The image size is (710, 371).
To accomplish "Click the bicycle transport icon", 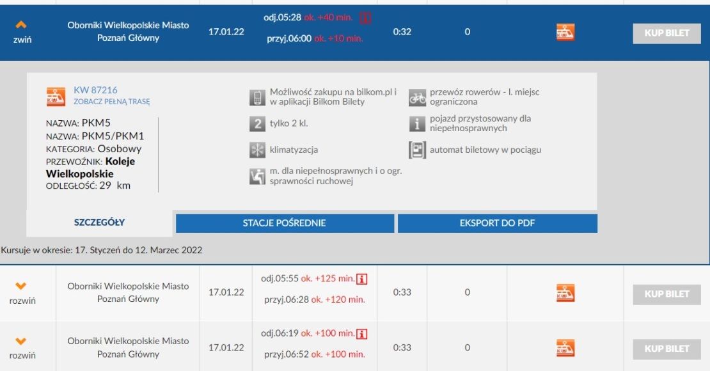I will (x=417, y=97).
